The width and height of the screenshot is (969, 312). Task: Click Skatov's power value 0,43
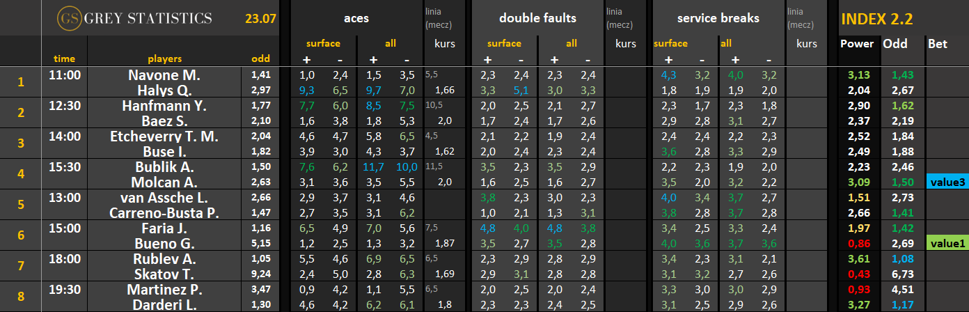860,274
